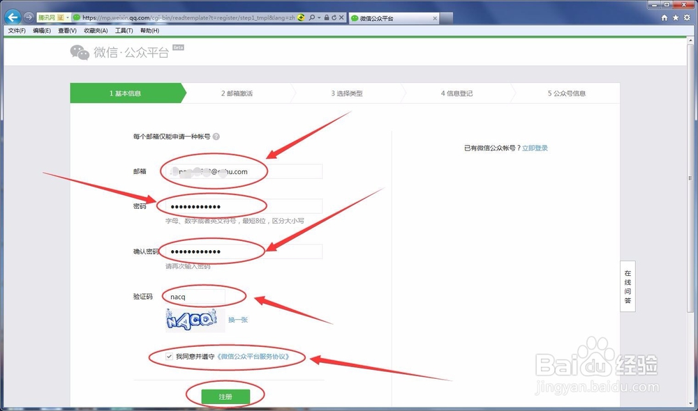Stop loading with the X icon in address bar
This screenshot has height=411, width=698.
click(341, 17)
